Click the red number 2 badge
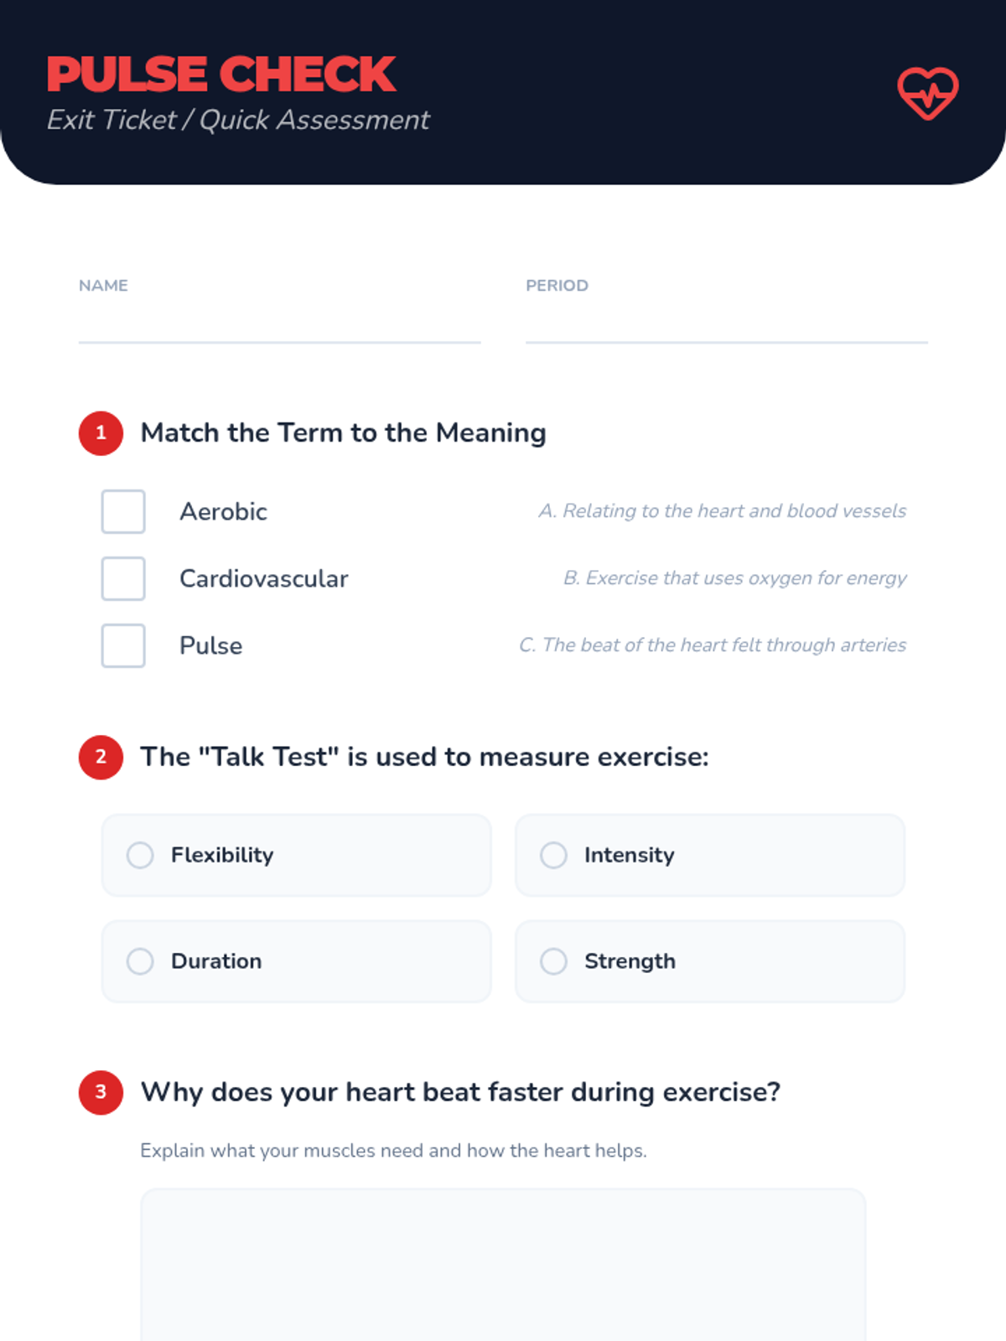The width and height of the screenshot is (1006, 1341). point(101,758)
